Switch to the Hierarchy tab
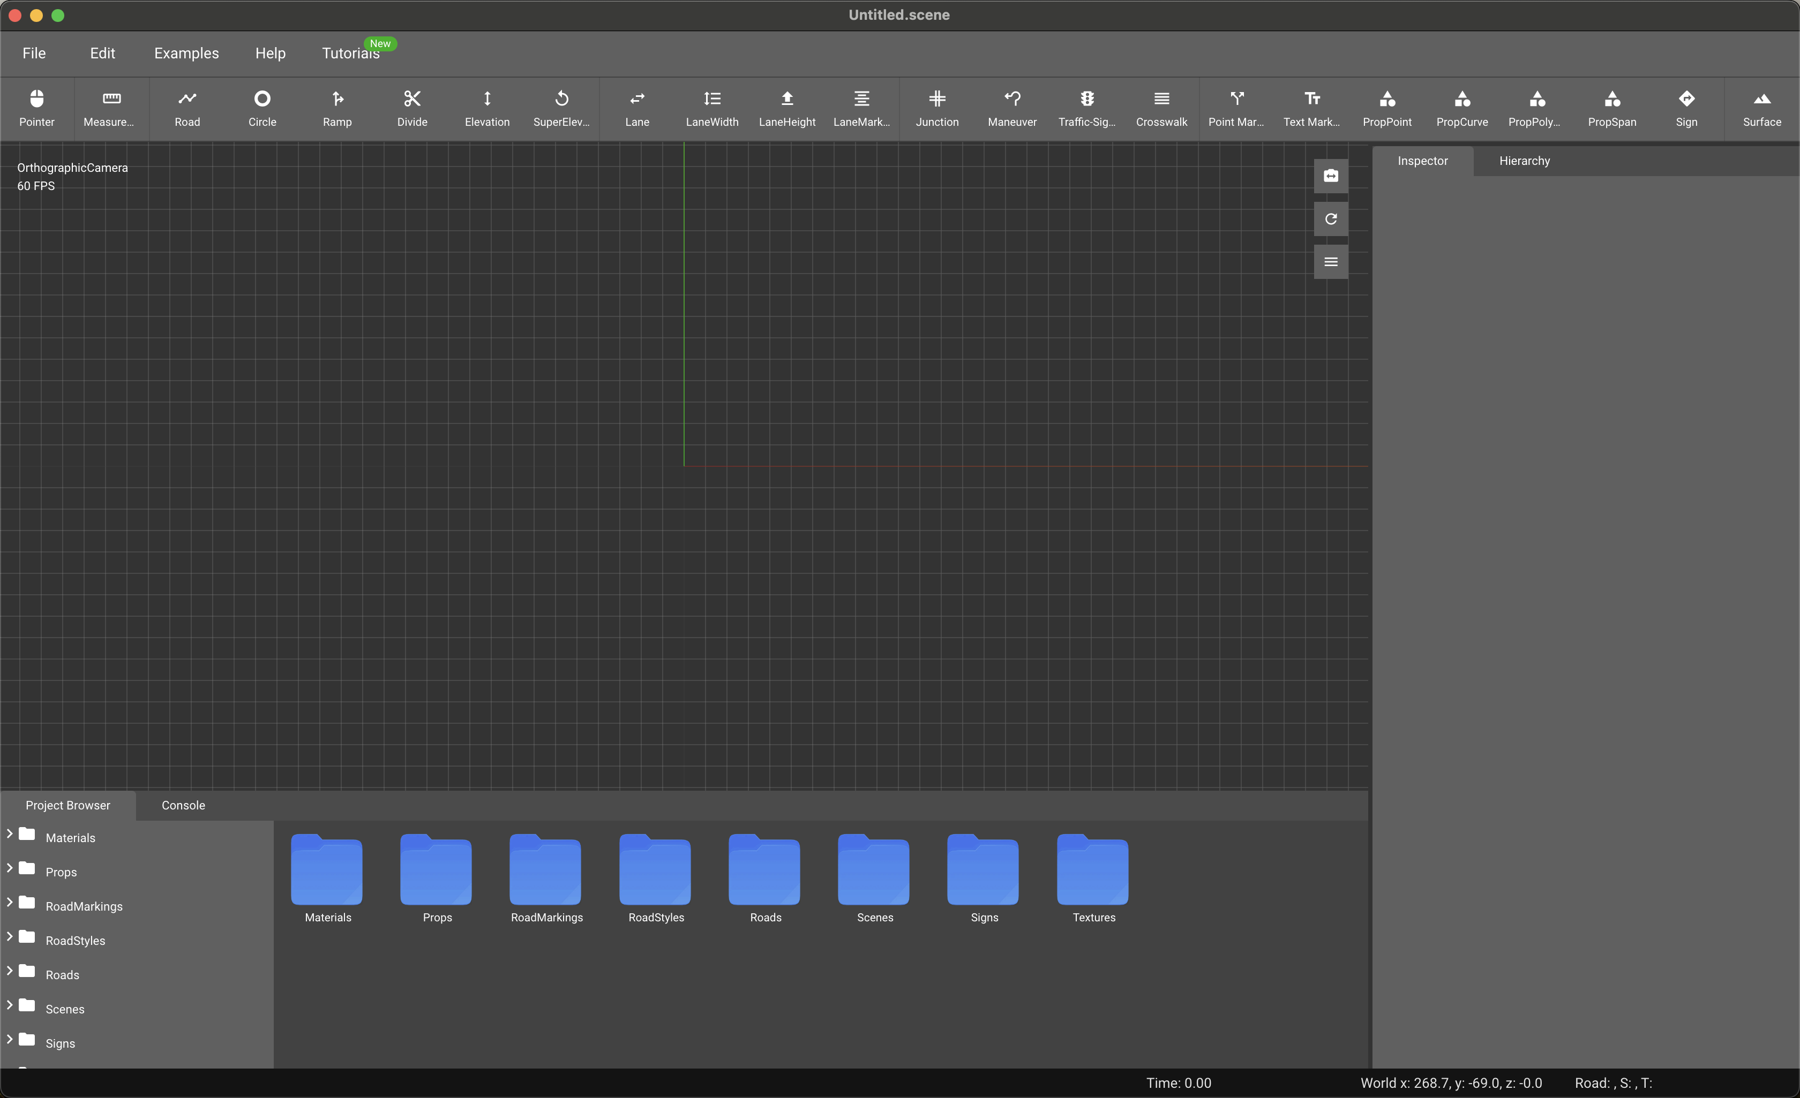1800x1098 pixels. (1525, 161)
